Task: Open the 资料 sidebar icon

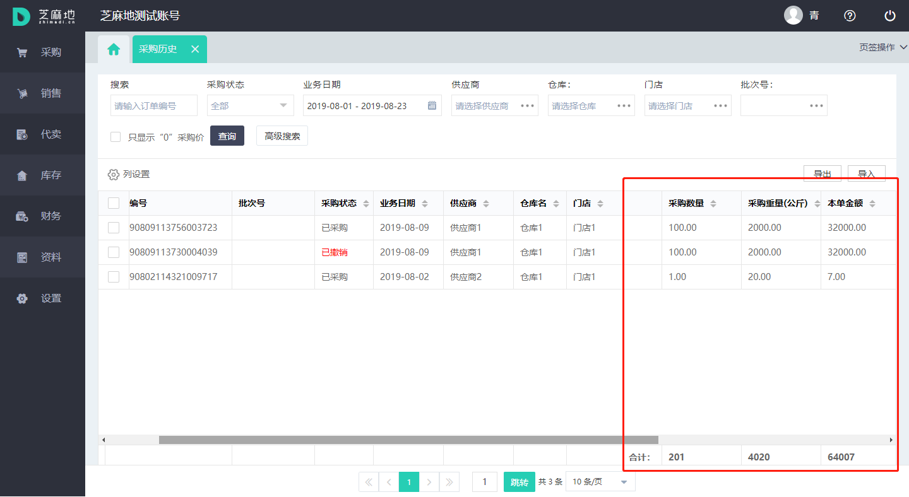Action: coord(22,257)
